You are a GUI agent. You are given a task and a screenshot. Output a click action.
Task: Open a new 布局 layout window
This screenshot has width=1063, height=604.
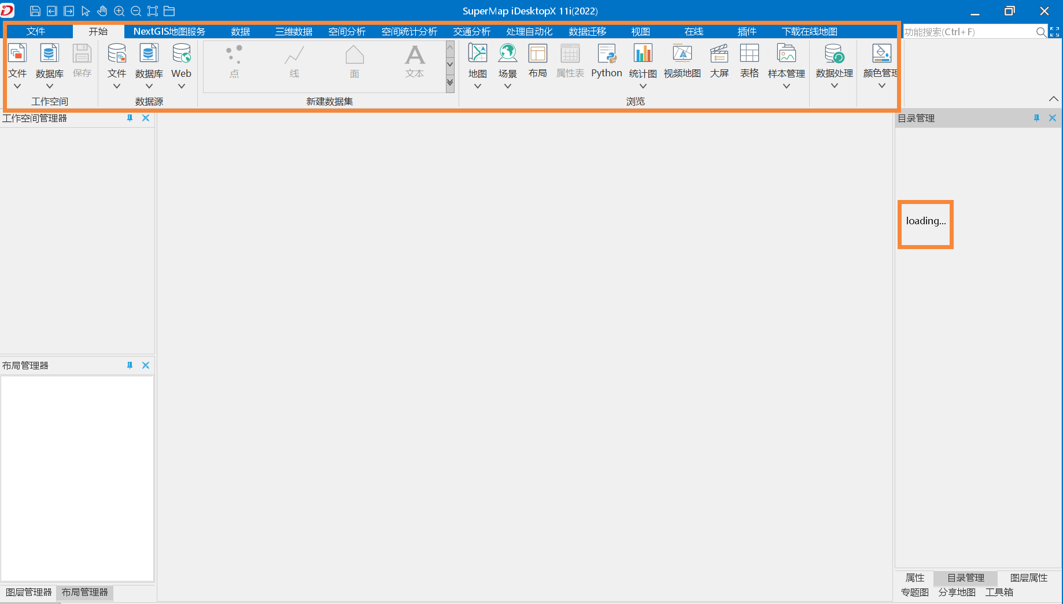(538, 54)
